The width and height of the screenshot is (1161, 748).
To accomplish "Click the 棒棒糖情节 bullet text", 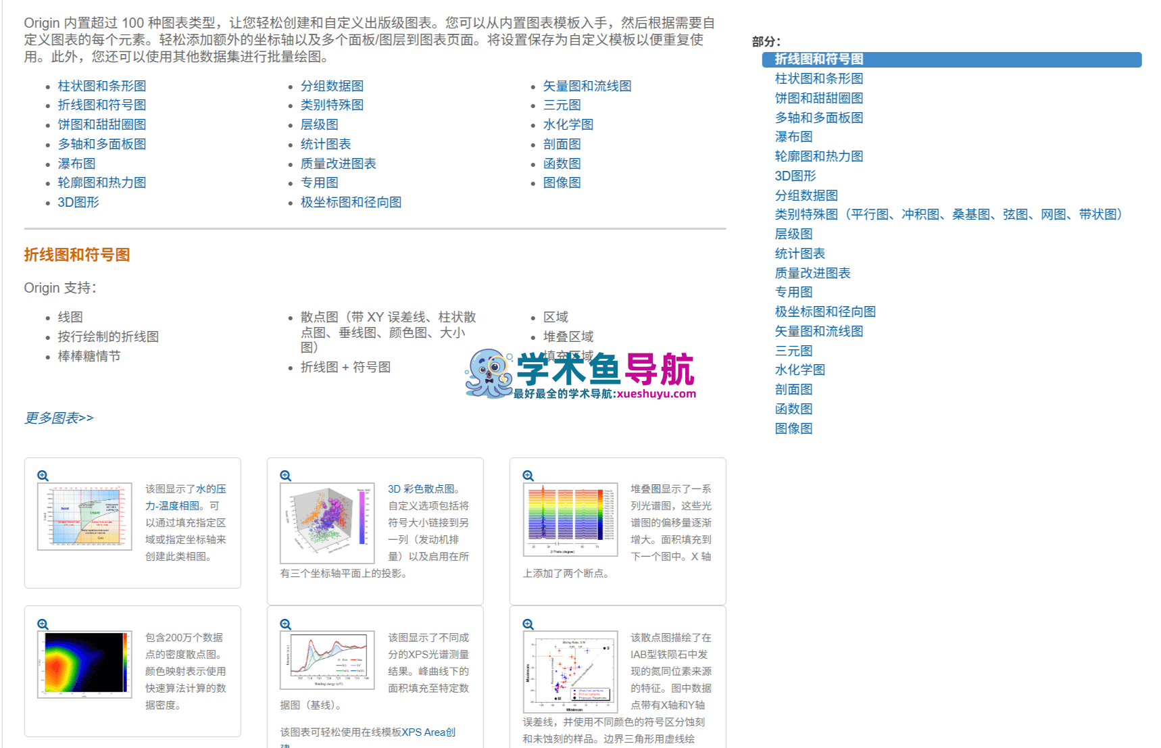I will click(x=89, y=357).
